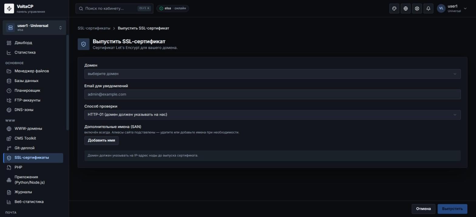The height and width of the screenshot is (217, 476).
Task: Open DNS-зоны in sidebar
Action: tap(33, 110)
